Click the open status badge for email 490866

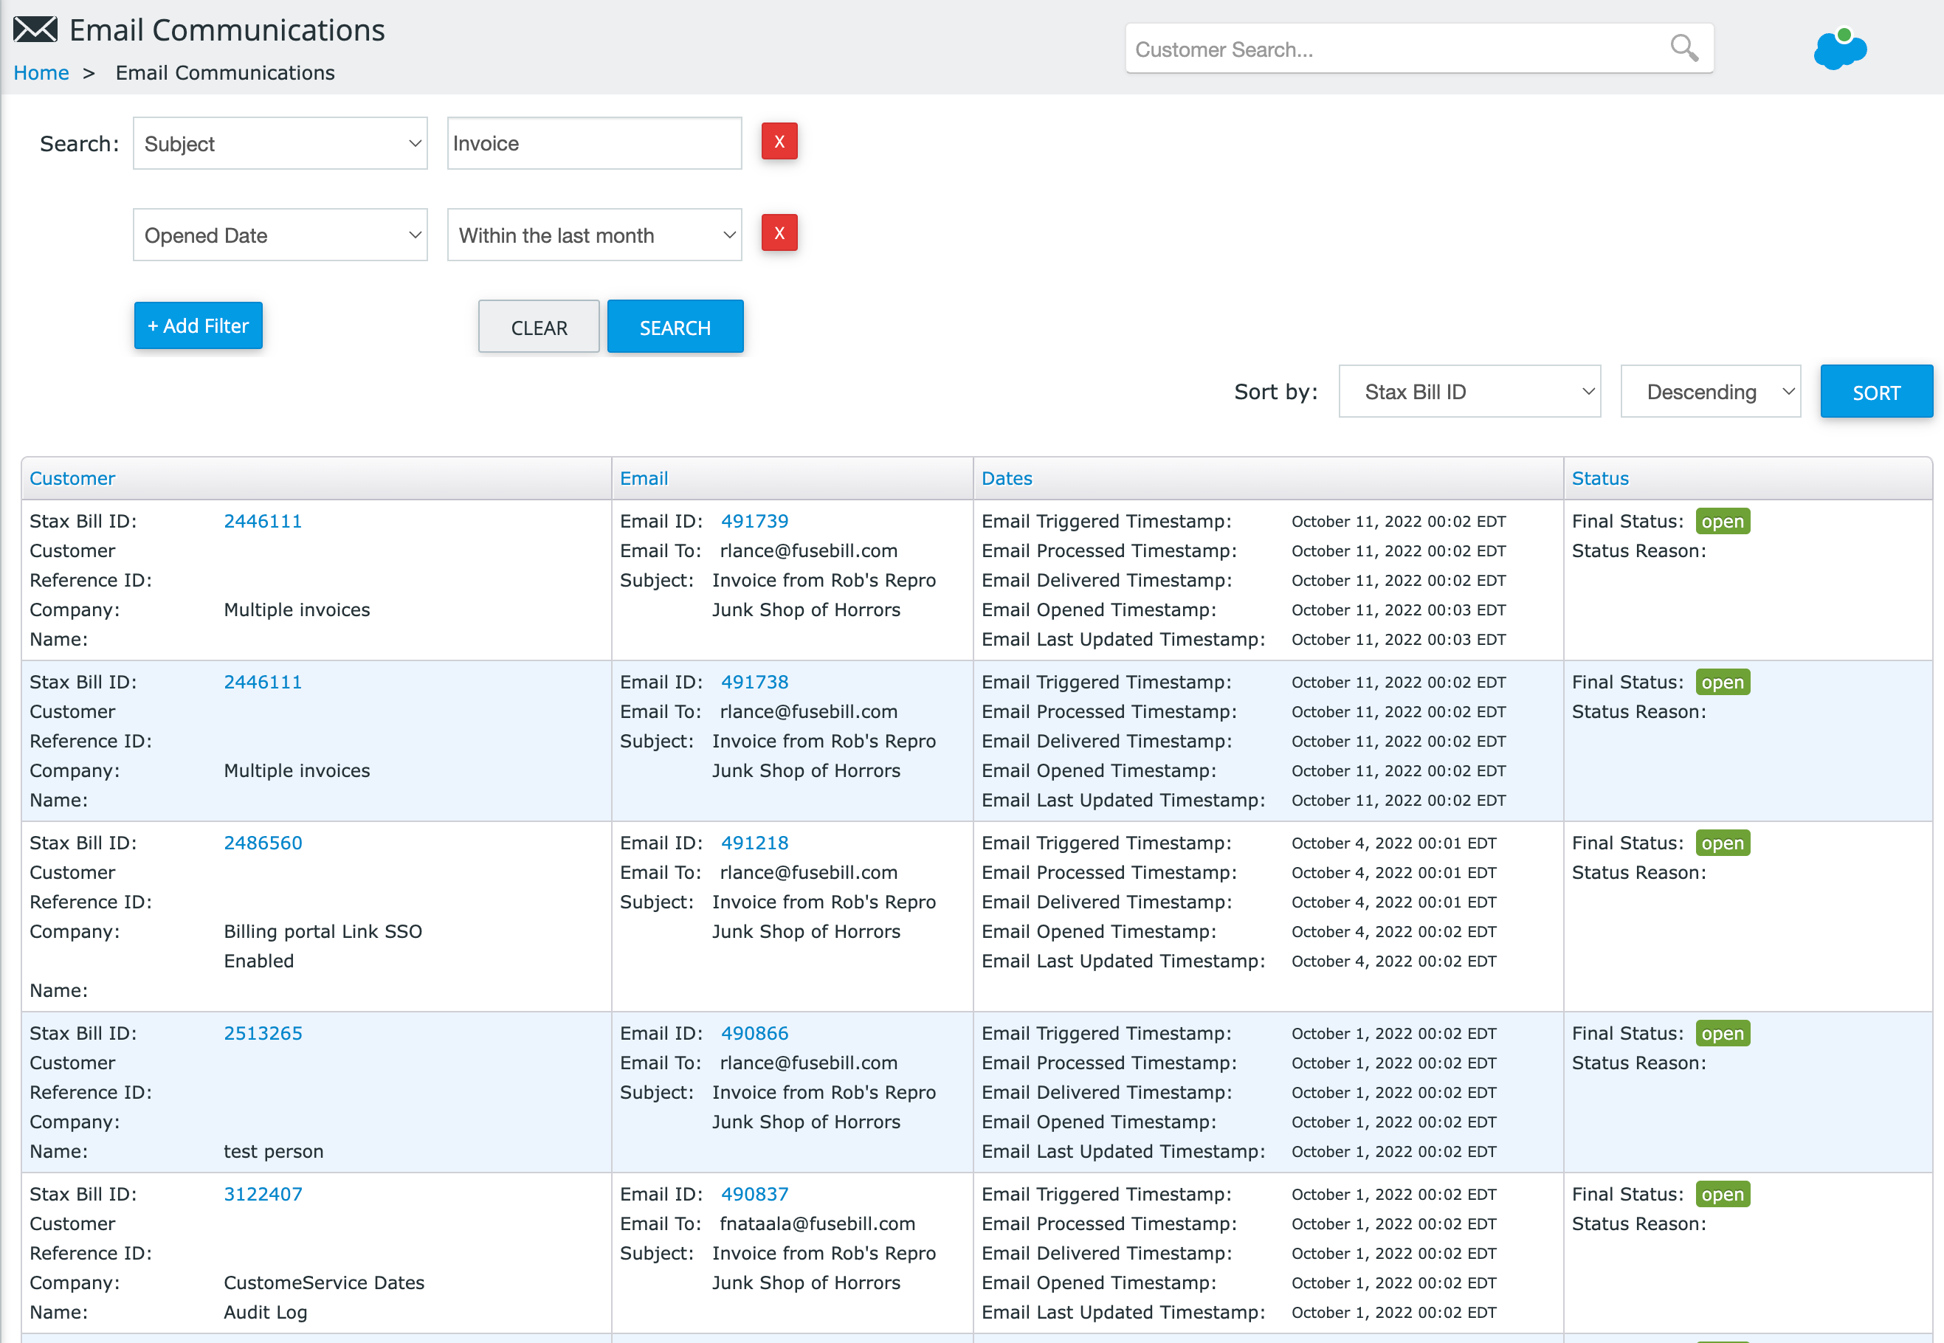[1722, 1033]
